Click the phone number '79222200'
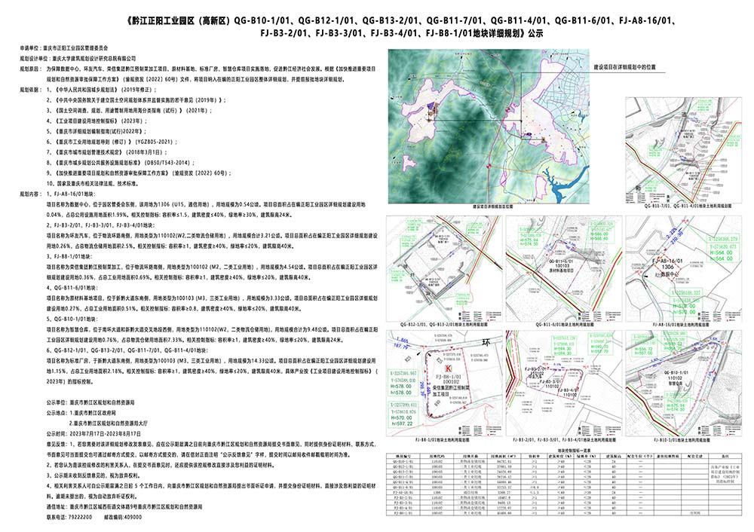This screenshot has width=754, height=532. 81,517
